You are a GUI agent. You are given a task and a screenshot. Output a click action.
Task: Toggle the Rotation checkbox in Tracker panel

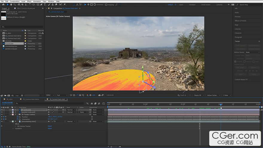click(x=244, y=62)
